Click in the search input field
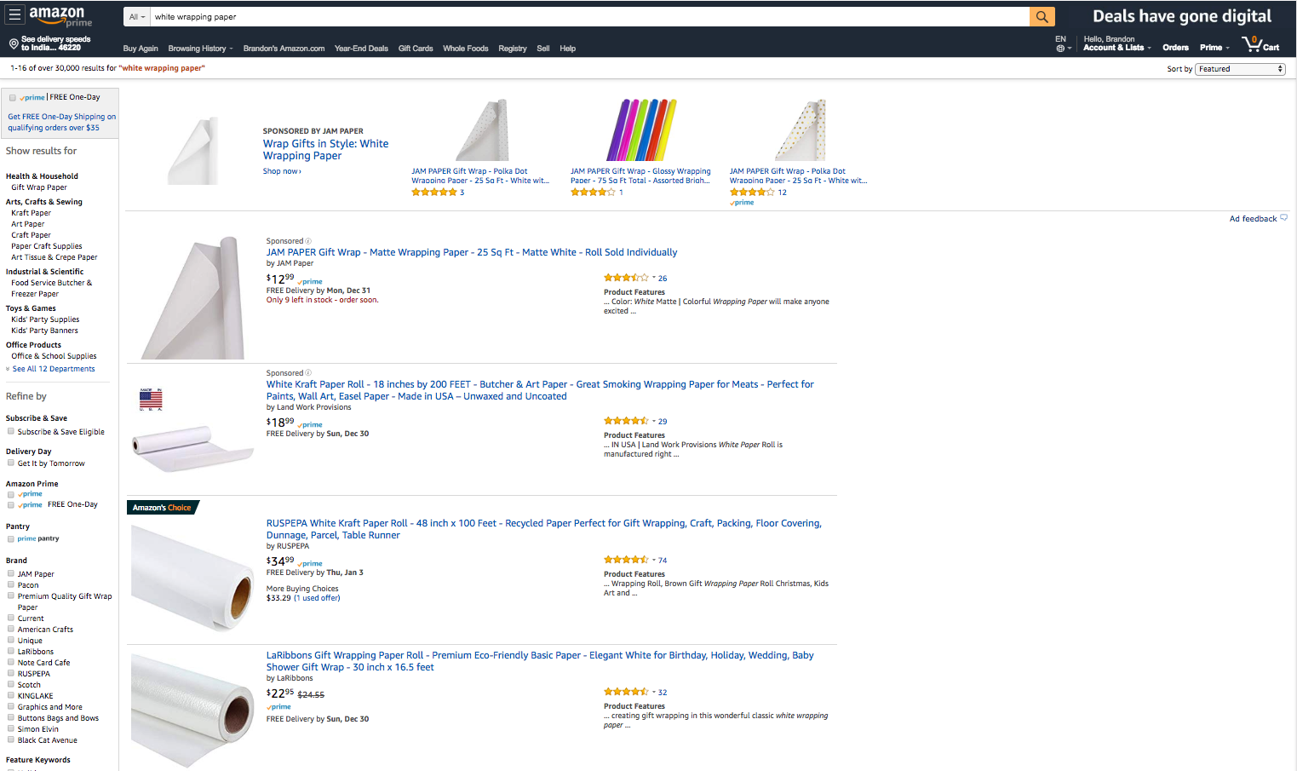1297x771 pixels. pyautogui.click(x=588, y=17)
